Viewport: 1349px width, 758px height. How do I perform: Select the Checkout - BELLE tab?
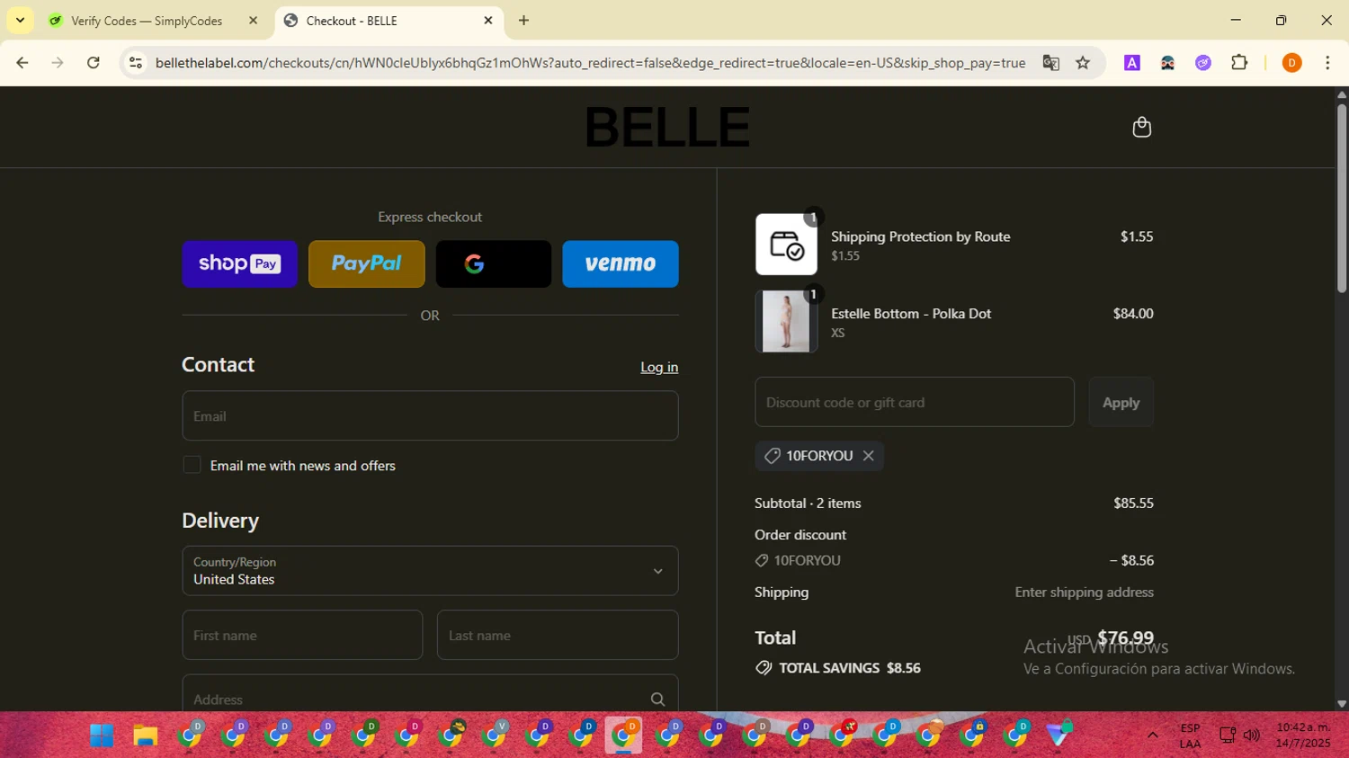coord(389,21)
